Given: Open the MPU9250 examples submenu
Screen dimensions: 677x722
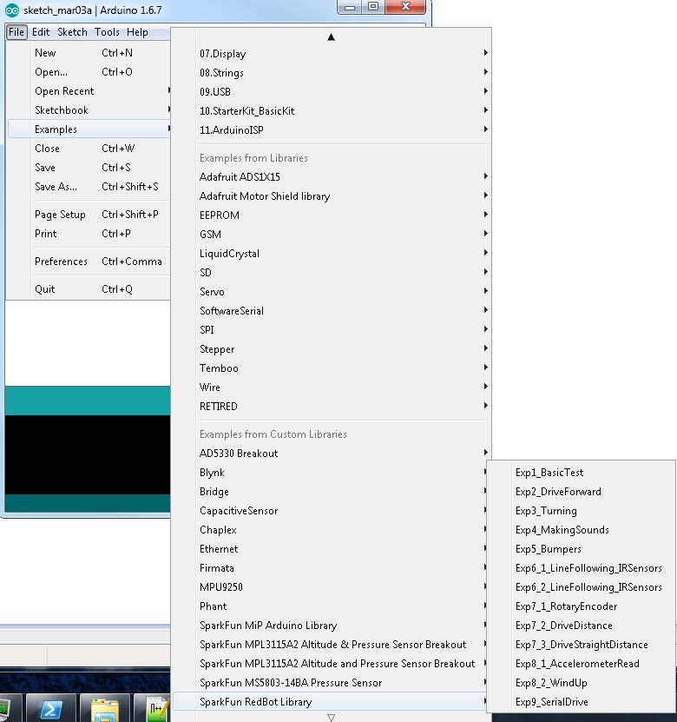Looking at the screenshot, I should 330,587.
